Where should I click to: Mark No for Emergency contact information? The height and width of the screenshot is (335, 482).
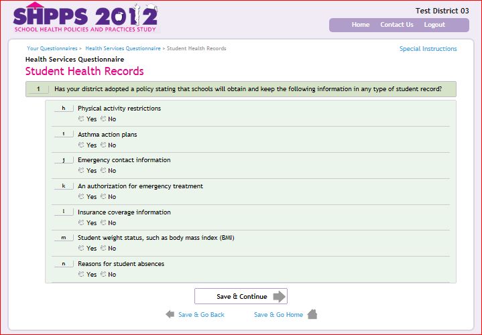coord(103,170)
